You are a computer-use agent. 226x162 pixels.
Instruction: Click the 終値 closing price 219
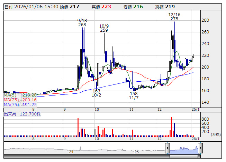170,7
